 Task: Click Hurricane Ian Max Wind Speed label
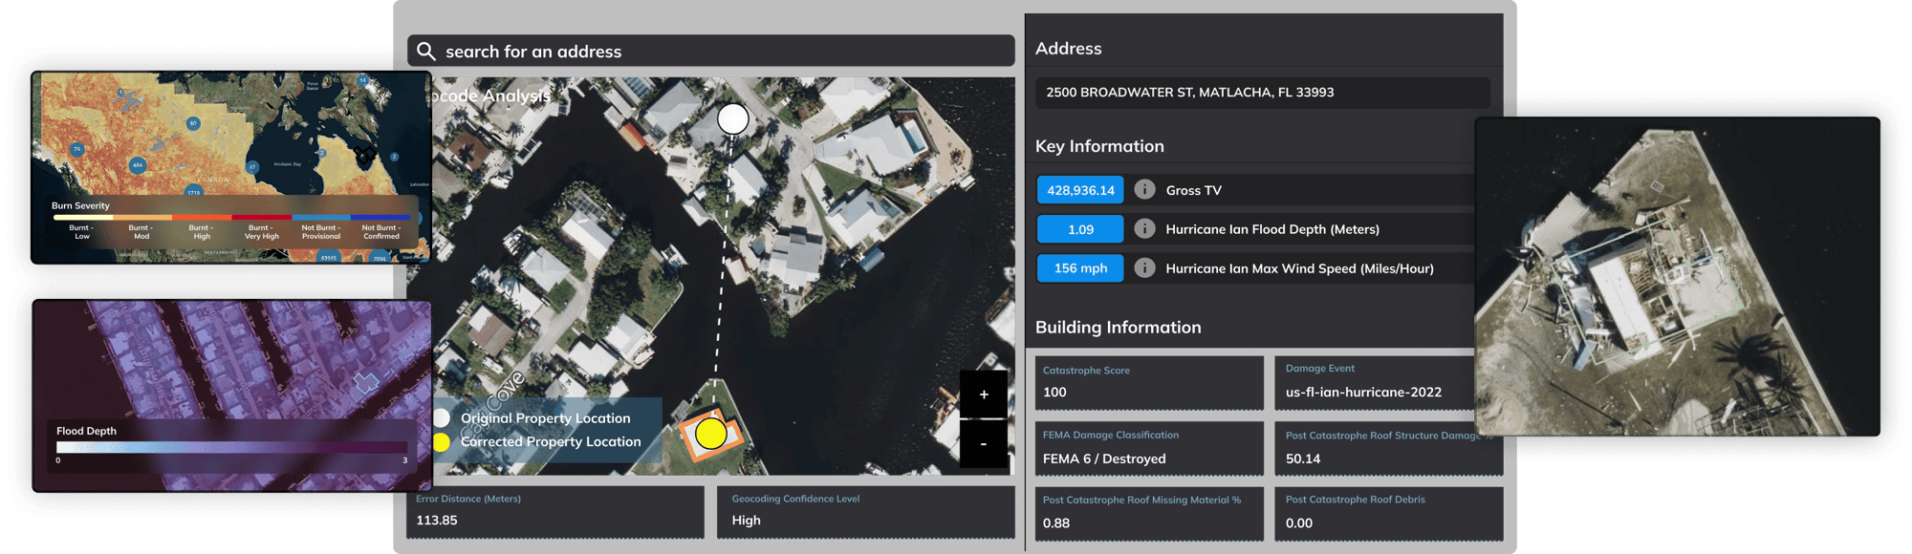coord(1300,268)
